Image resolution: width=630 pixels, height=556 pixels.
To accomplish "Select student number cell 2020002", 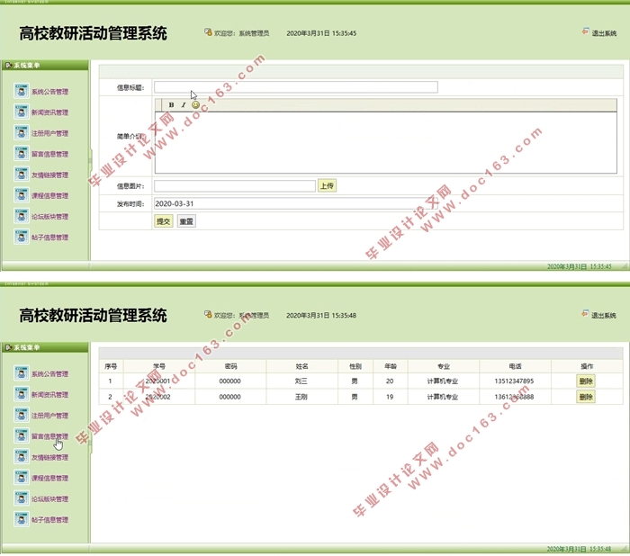I will [x=157, y=397].
